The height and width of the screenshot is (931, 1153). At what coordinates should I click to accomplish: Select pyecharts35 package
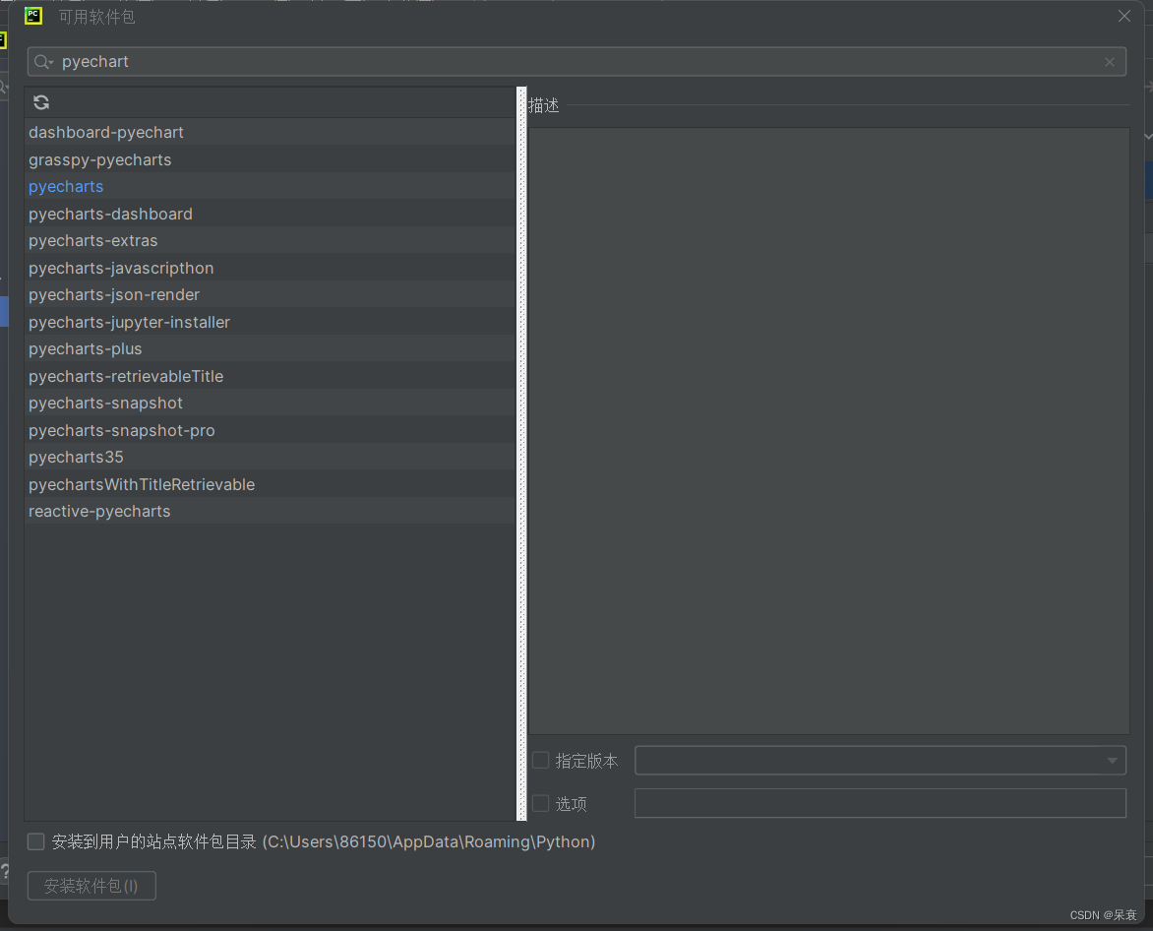coord(270,457)
